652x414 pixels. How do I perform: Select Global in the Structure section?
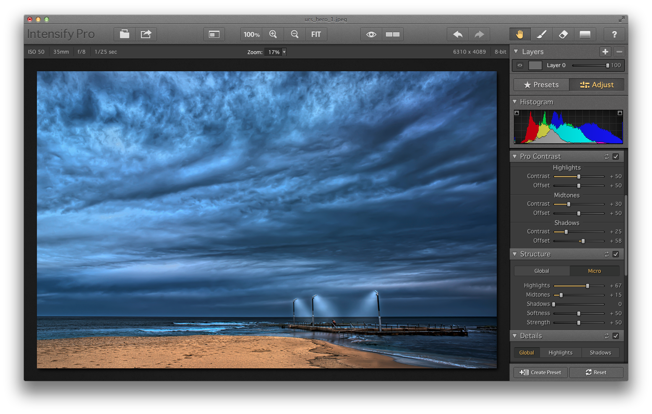coord(541,271)
